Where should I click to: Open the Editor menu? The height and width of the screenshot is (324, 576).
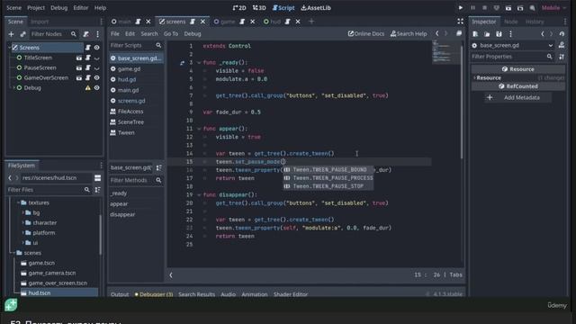point(80,8)
